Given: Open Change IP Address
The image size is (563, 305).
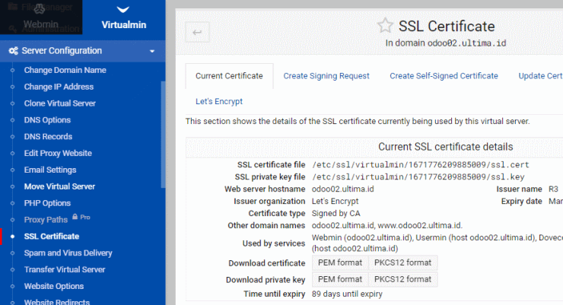Looking at the screenshot, I should click(59, 87).
